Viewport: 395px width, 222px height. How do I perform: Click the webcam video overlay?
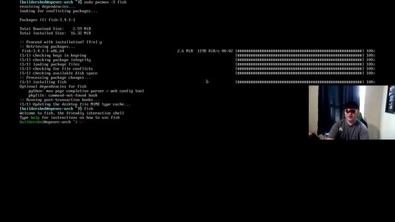coord(352,112)
